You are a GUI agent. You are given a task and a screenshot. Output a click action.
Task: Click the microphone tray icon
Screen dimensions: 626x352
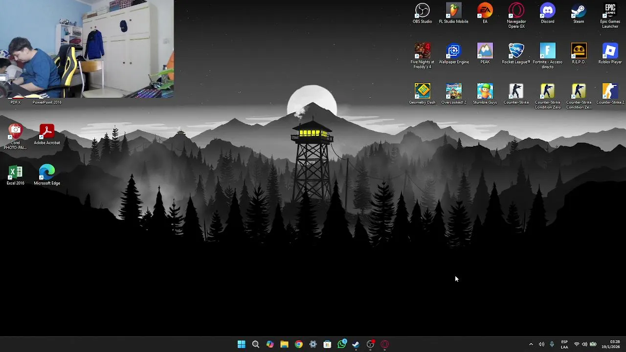(552, 344)
